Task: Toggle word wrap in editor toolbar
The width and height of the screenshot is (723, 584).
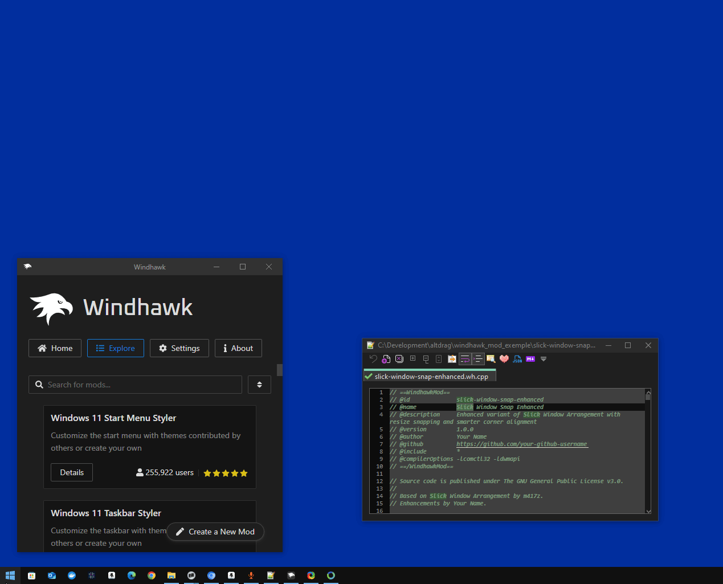Action: point(465,359)
